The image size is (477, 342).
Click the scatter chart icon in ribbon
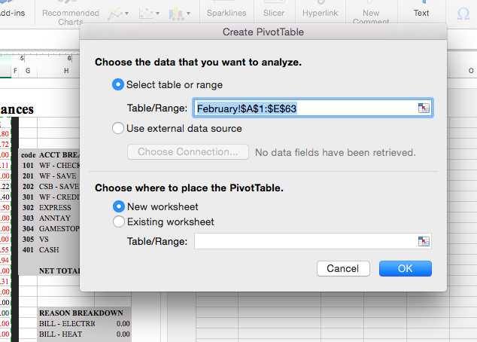click(x=146, y=14)
